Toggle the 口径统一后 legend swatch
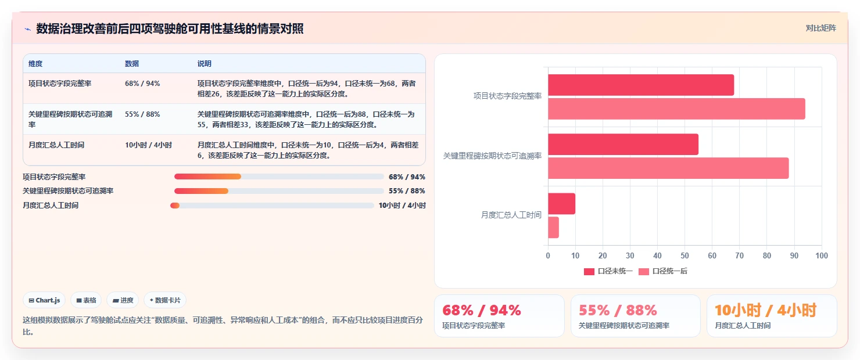This screenshot has height=360, width=860. point(644,271)
